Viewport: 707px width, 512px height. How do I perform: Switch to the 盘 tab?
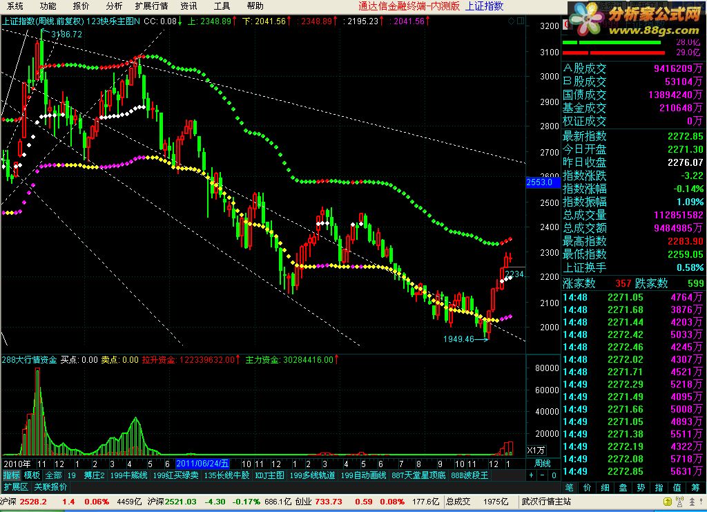point(623,488)
